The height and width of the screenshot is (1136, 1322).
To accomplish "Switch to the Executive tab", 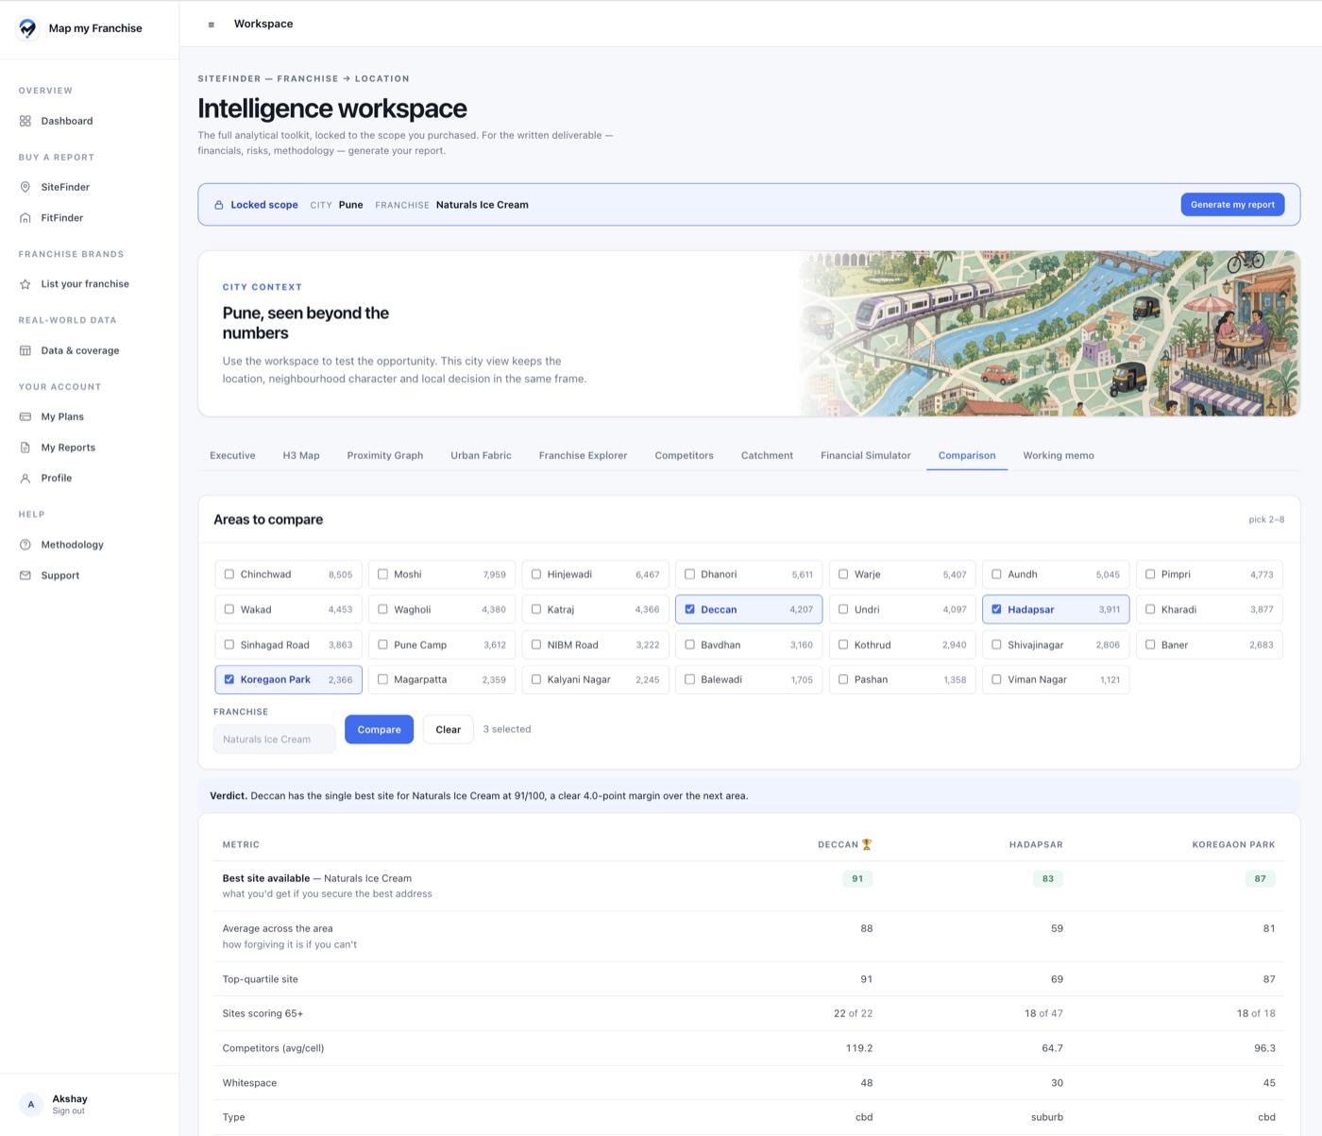I will (x=232, y=455).
